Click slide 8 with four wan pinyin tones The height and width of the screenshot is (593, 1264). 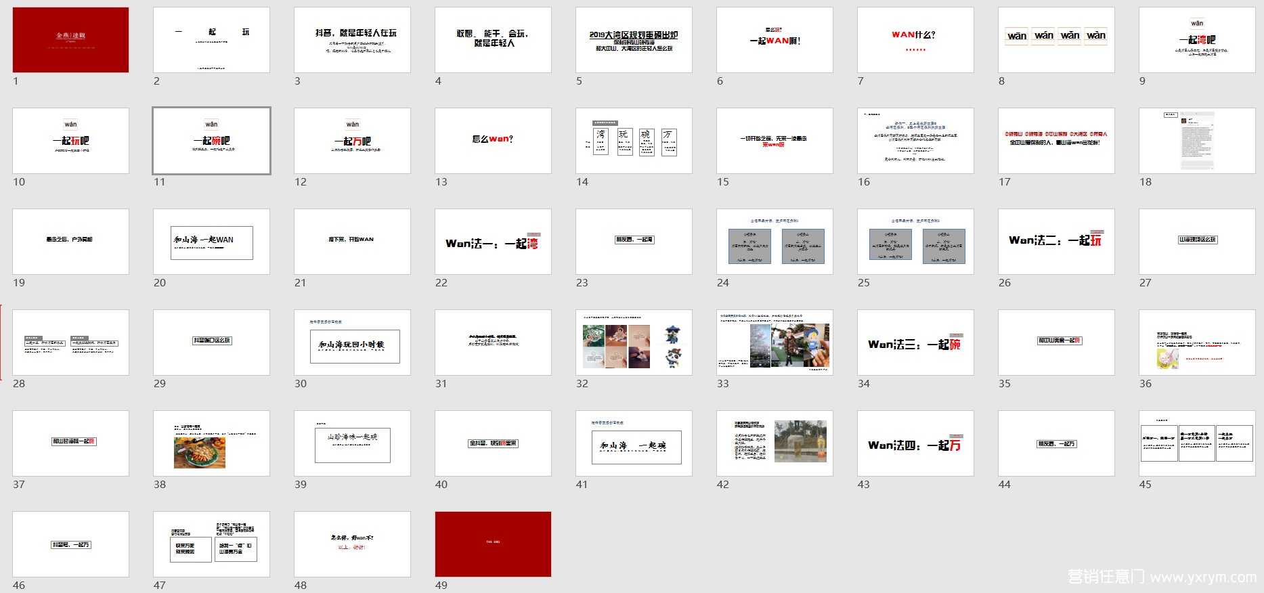pos(1056,40)
